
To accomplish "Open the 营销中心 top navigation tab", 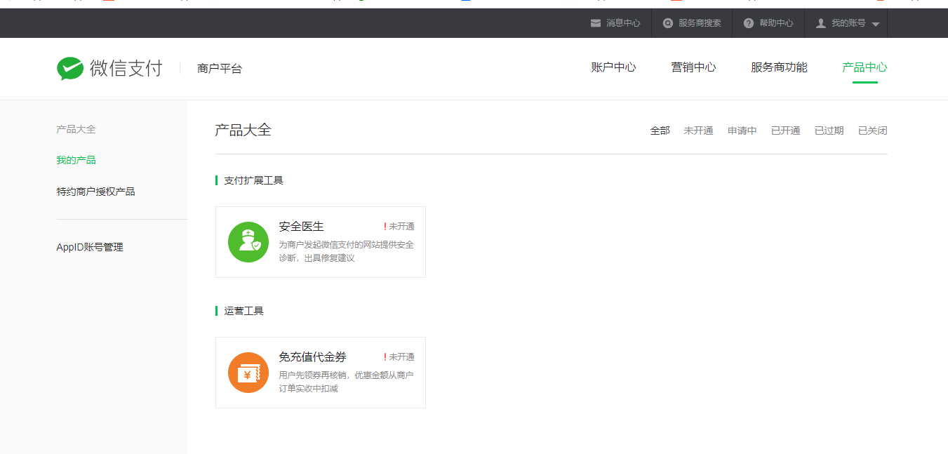I will [x=693, y=67].
